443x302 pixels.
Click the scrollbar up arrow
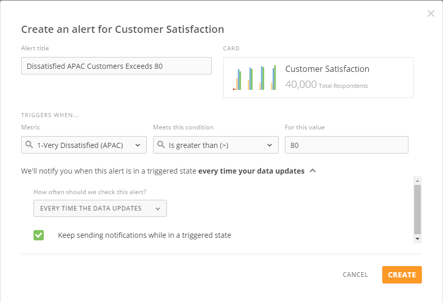(418, 181)
